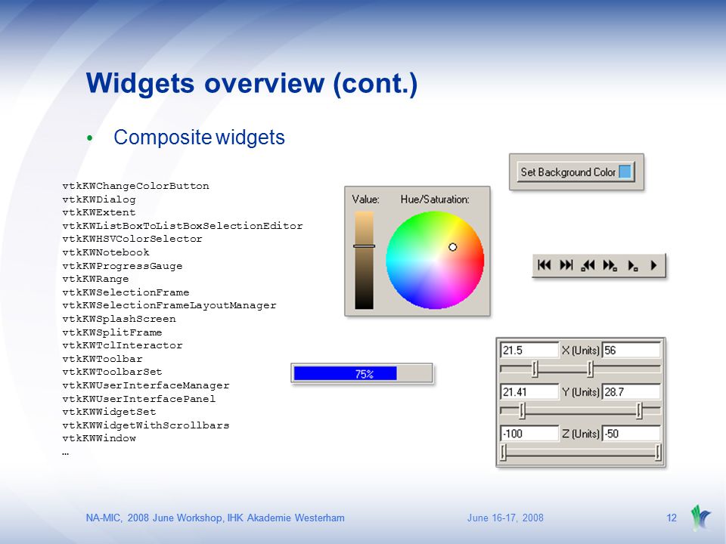Viewport: 726px width, 544px height.
Task: Click the vtkKWUserInterfaceManager list entry
Action: click(x=146, y=385)
